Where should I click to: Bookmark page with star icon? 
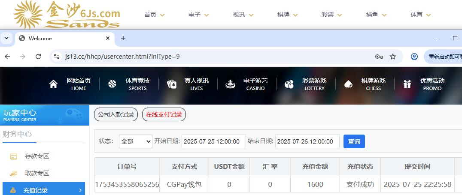[392, 57]
